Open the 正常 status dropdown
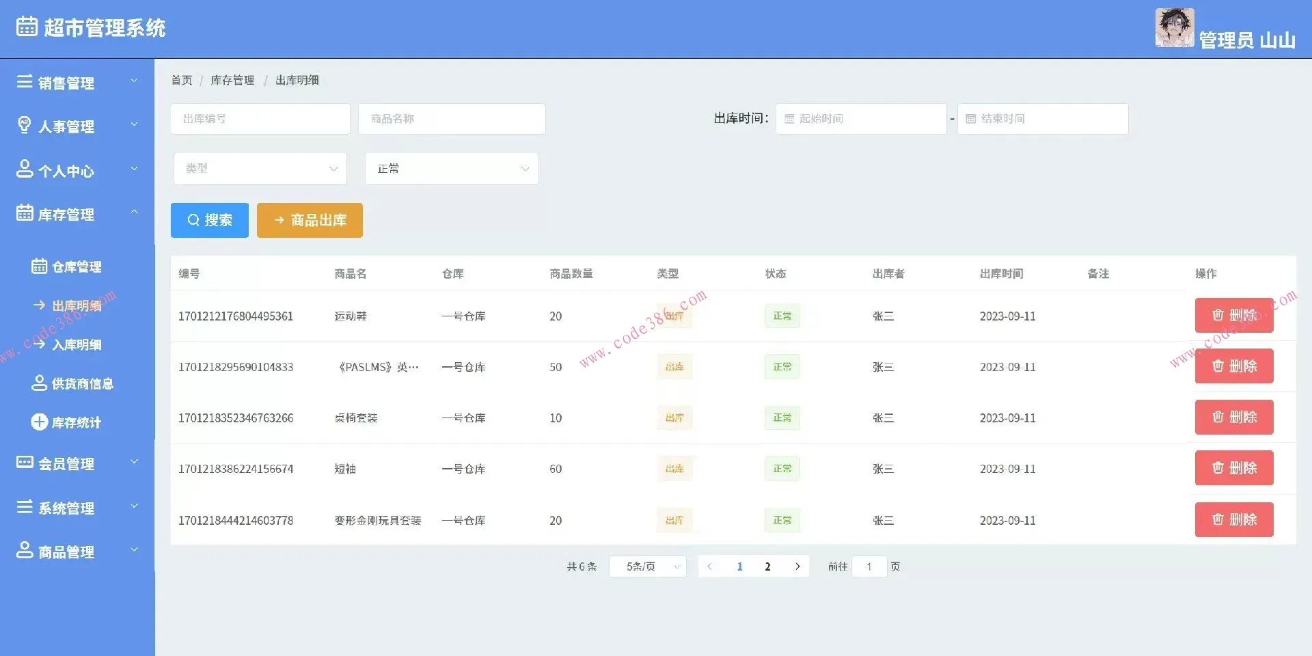 (x=451, y=168)
